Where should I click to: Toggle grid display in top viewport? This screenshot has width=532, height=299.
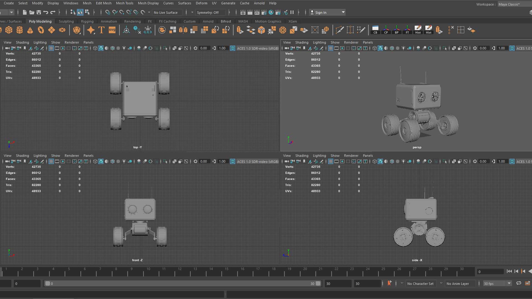tap(51, 48)
